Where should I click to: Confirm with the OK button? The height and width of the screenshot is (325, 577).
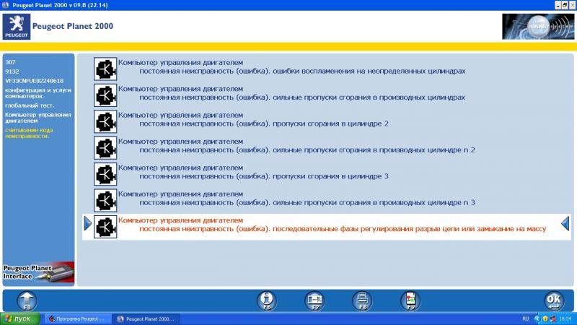point(554,299)
